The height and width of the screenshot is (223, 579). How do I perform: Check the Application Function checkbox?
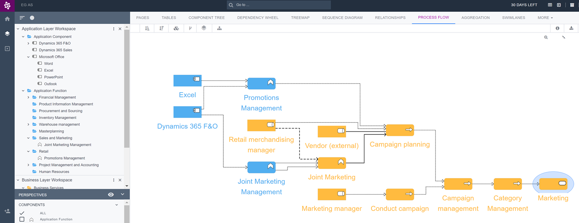[x=22, y=219]
